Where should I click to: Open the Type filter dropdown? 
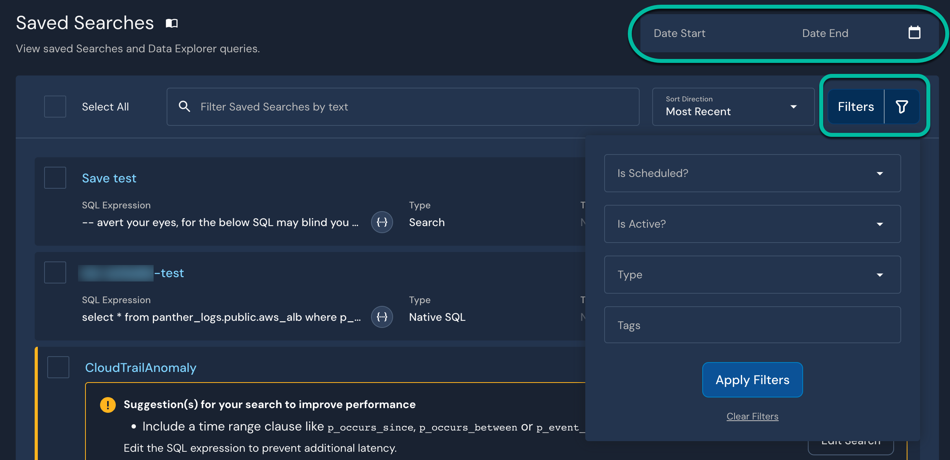point(751,275)
